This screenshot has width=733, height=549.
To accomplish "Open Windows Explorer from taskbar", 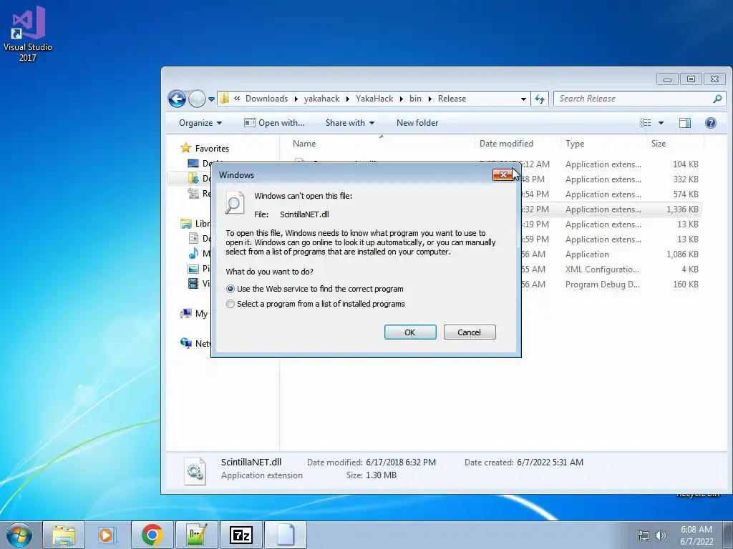I will tap(64, 535).
